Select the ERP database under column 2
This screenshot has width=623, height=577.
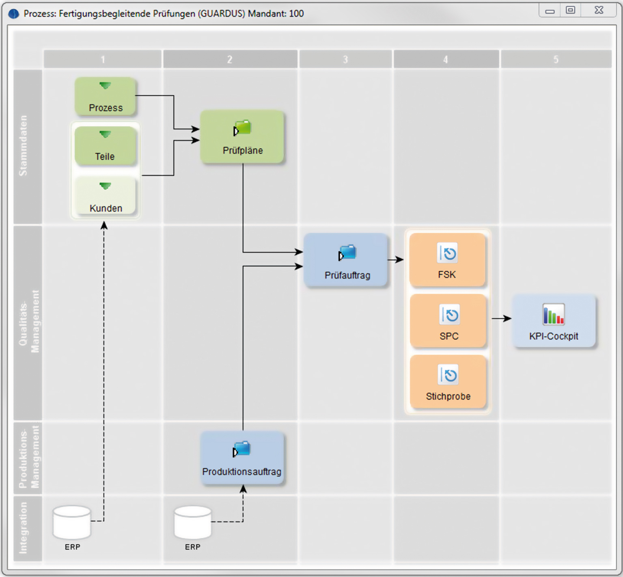click(x=193, y=523)
